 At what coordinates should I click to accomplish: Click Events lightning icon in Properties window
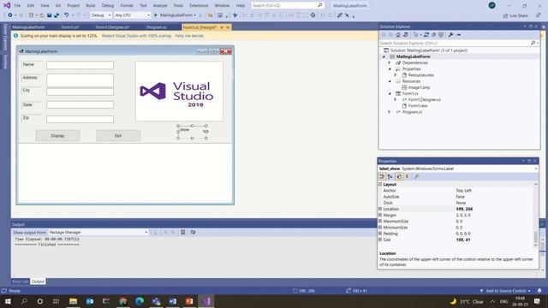click(x=408, y=177)
